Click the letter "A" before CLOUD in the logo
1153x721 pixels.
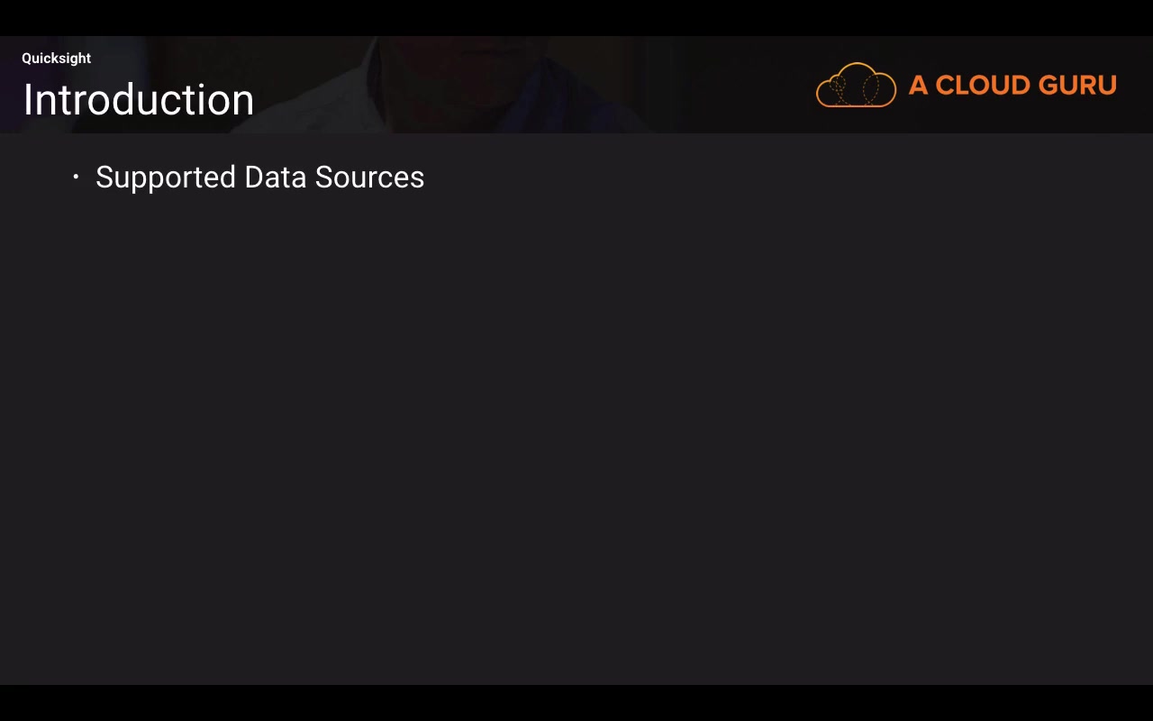pos(918,86)
